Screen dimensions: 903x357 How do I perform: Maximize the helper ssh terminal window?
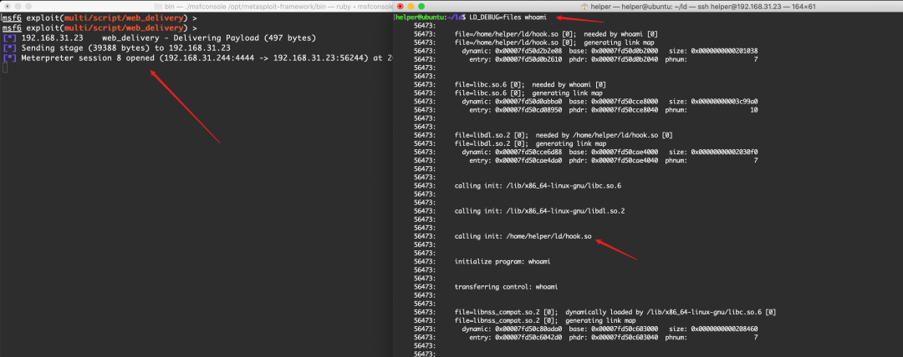[x=421, y=6]
